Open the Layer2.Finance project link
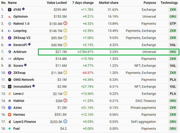 (25, 122)
